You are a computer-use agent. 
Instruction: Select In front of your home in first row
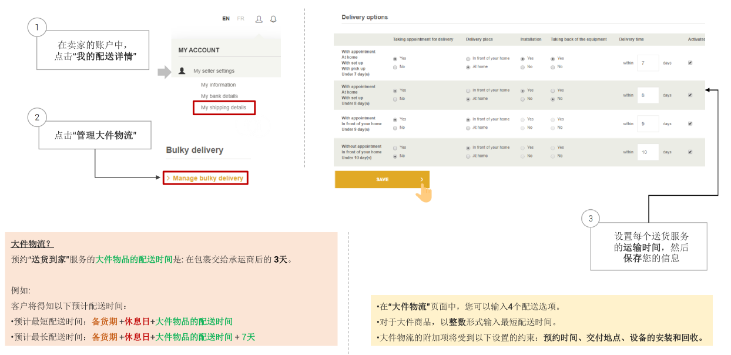pyautogui.click(x=468, y=59)
